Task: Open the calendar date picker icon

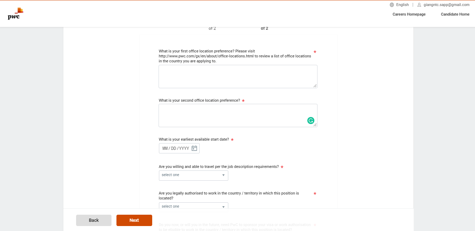Action: click(194, 148)
